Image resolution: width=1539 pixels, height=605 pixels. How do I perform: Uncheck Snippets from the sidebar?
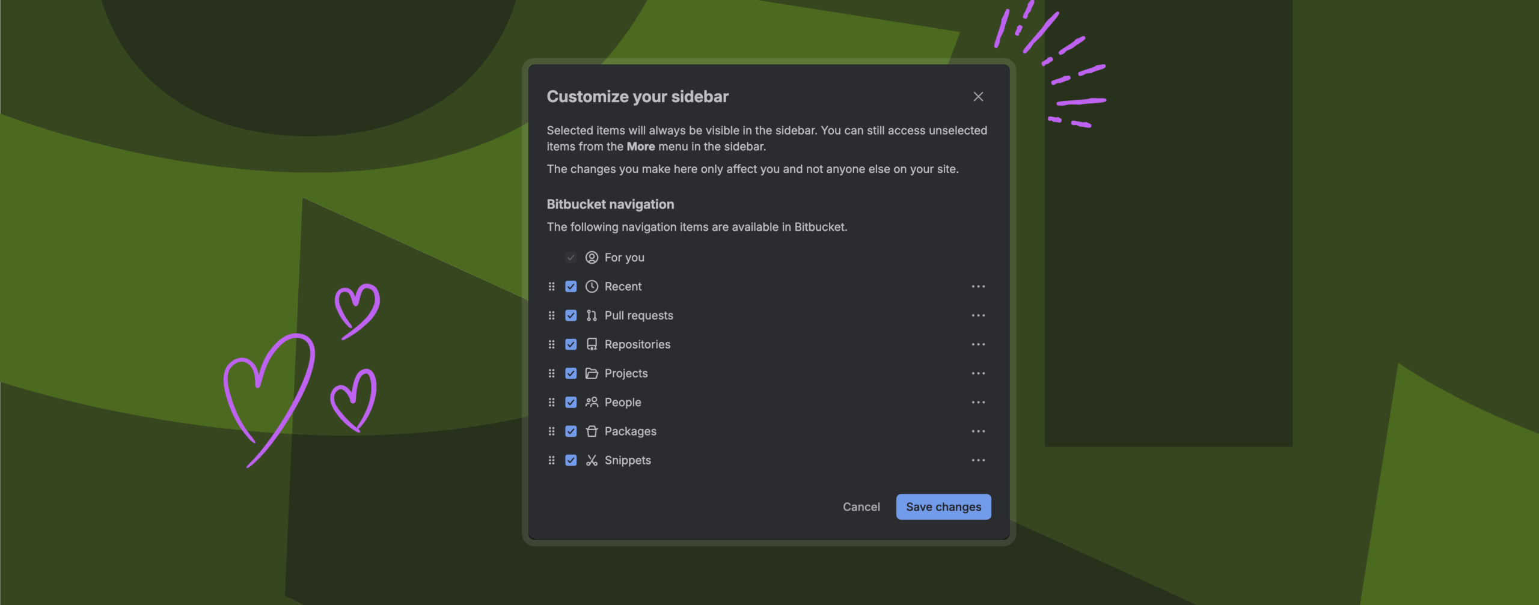coord(571,460)
